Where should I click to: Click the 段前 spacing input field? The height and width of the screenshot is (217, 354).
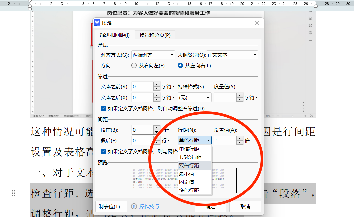point(143,130)
